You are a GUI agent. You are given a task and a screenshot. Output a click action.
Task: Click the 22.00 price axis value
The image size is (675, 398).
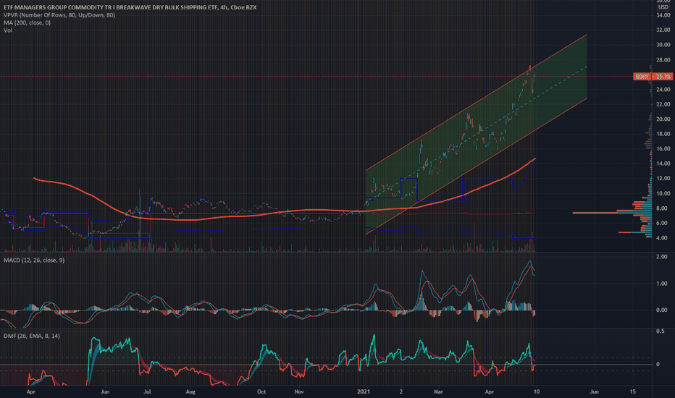(x=663, y=104)
